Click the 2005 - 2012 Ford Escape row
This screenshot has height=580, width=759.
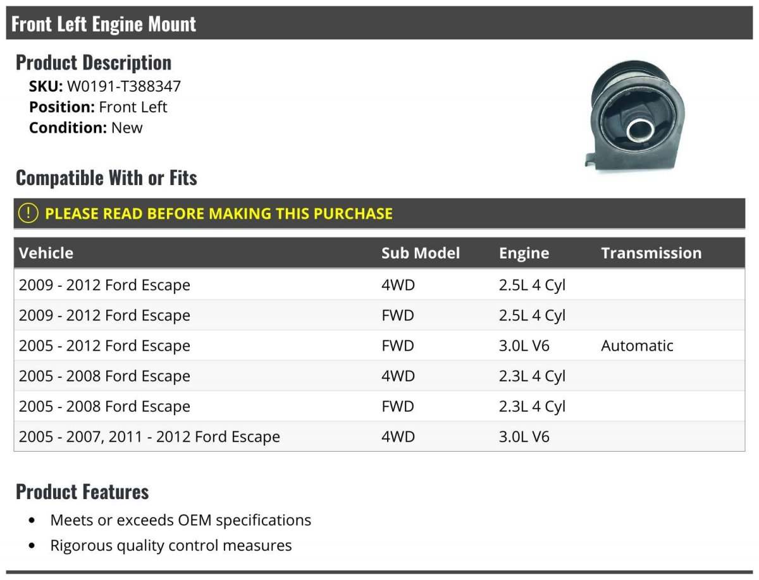pos(379,346)
